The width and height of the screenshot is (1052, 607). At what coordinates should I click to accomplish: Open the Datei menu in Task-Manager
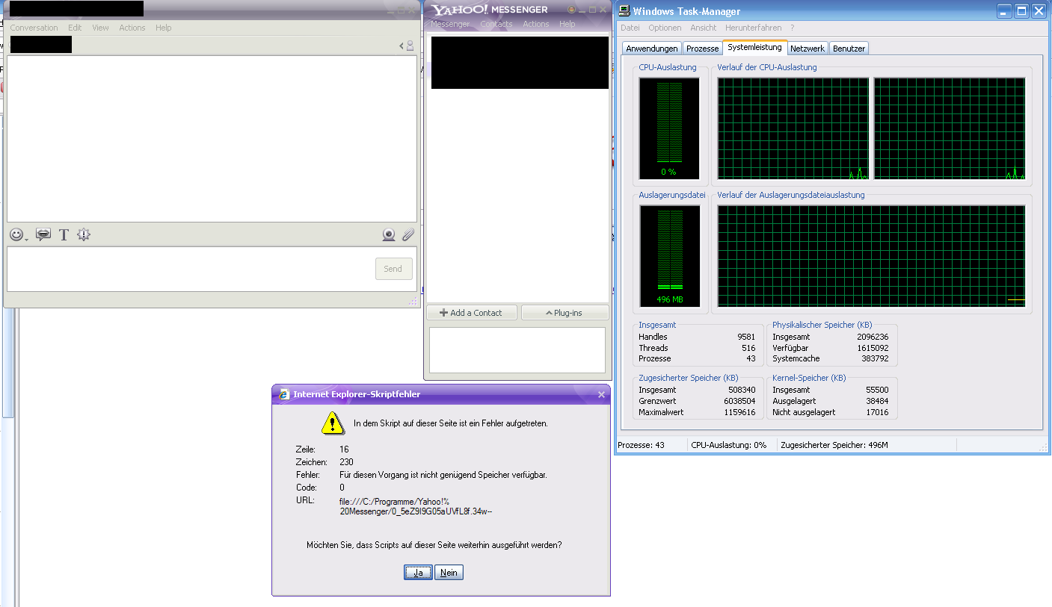pos(630,28)
